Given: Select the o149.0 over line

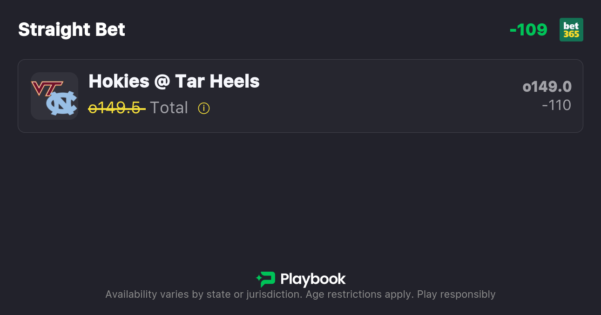Looking at the screenshot, I should click(x=547, y=87).
